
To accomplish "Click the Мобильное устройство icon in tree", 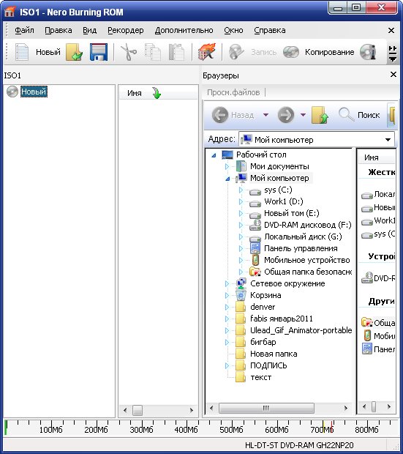I will click(x=255, y=260).
